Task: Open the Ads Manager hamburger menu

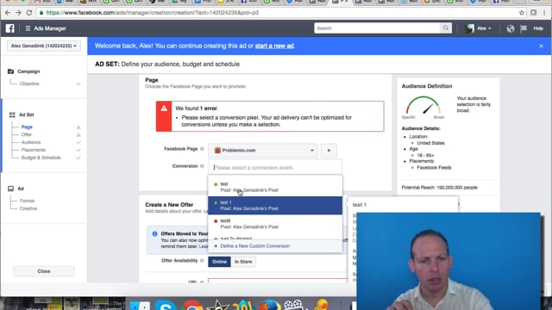Action: 28,28
